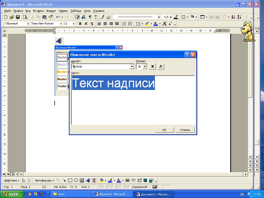Align text right
This screenshot has width=264, height=198.
pyautogui.click(x=111, y=24)
